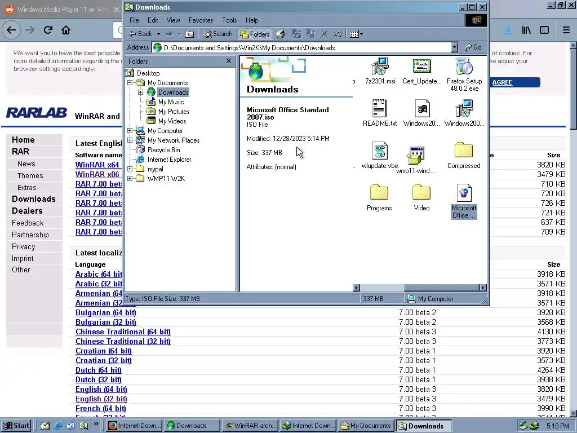Viewport: 577px width, 433px height.
Task: Select My Videos in the folder tree
Action: (172, 121)
